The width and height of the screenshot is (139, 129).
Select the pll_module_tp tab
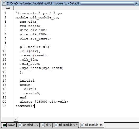pyautogui.click(x=92, y=125)
